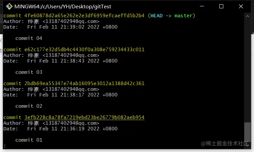Close the MINGW64 gitTest terminal window
This screenshot has height=152, width=254.
point(241,6)
